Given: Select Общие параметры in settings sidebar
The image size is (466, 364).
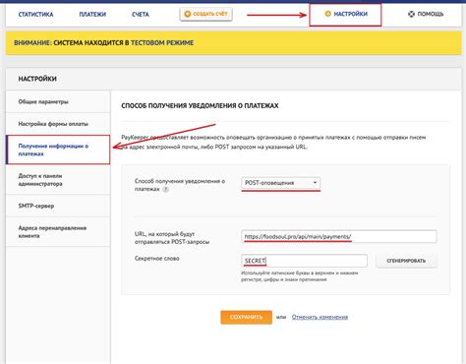Looking at the screenshot, I should point(58,101).
